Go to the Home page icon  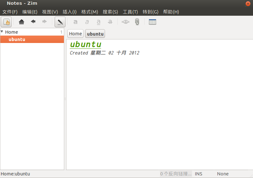coord(22,22)
